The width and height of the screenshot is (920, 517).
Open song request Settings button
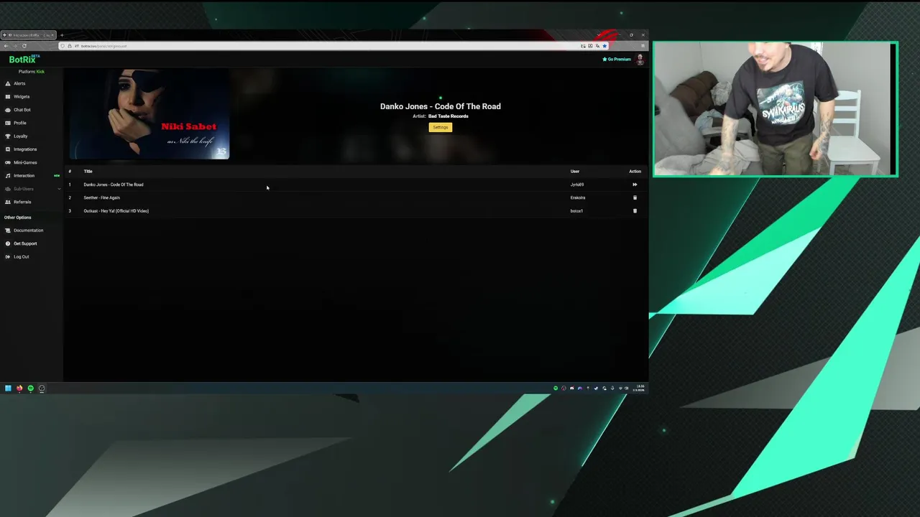441,127
